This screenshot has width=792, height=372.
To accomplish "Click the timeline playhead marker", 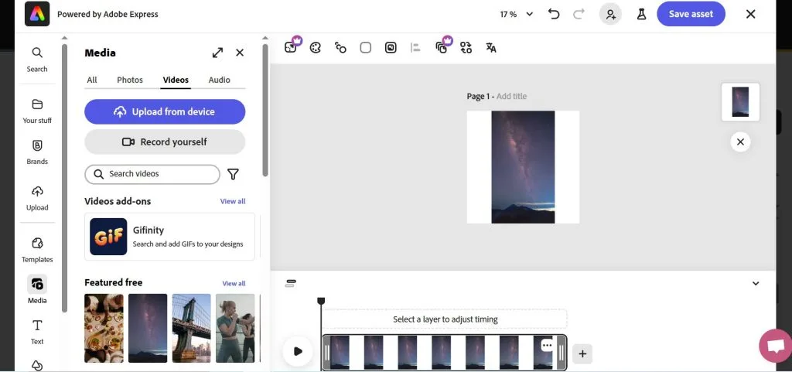I will coord(321,302).
